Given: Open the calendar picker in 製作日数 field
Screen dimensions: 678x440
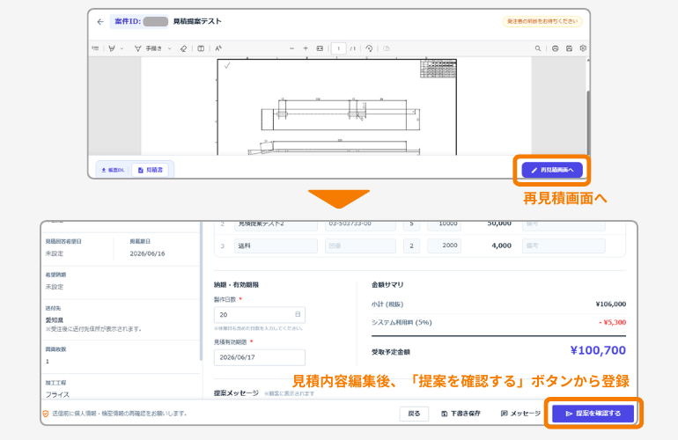Looking at the screenshot, I should [x=298, y=314].
